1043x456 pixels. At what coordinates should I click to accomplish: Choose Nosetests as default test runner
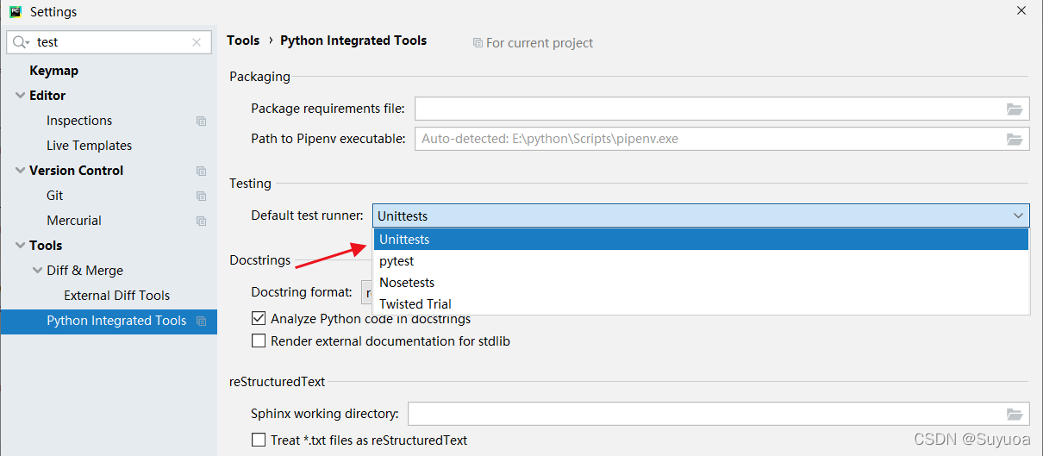[407, 283]
